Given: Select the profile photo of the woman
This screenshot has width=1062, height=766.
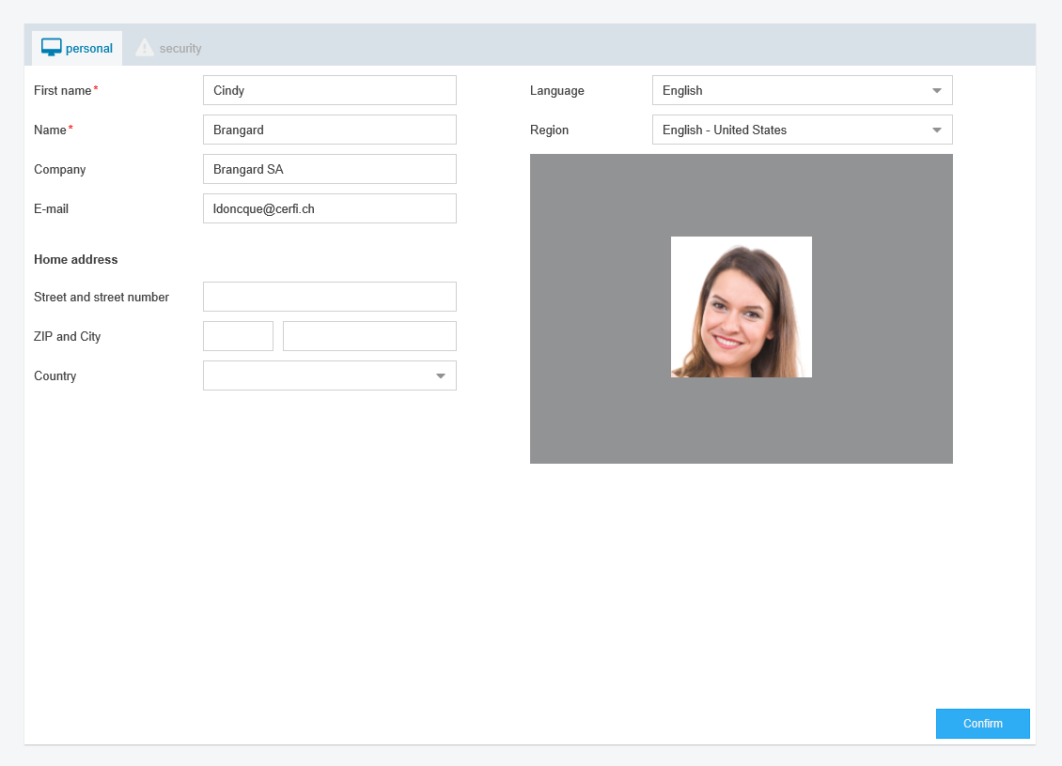Looking at the screenshot, I should [x=741, y=307].
